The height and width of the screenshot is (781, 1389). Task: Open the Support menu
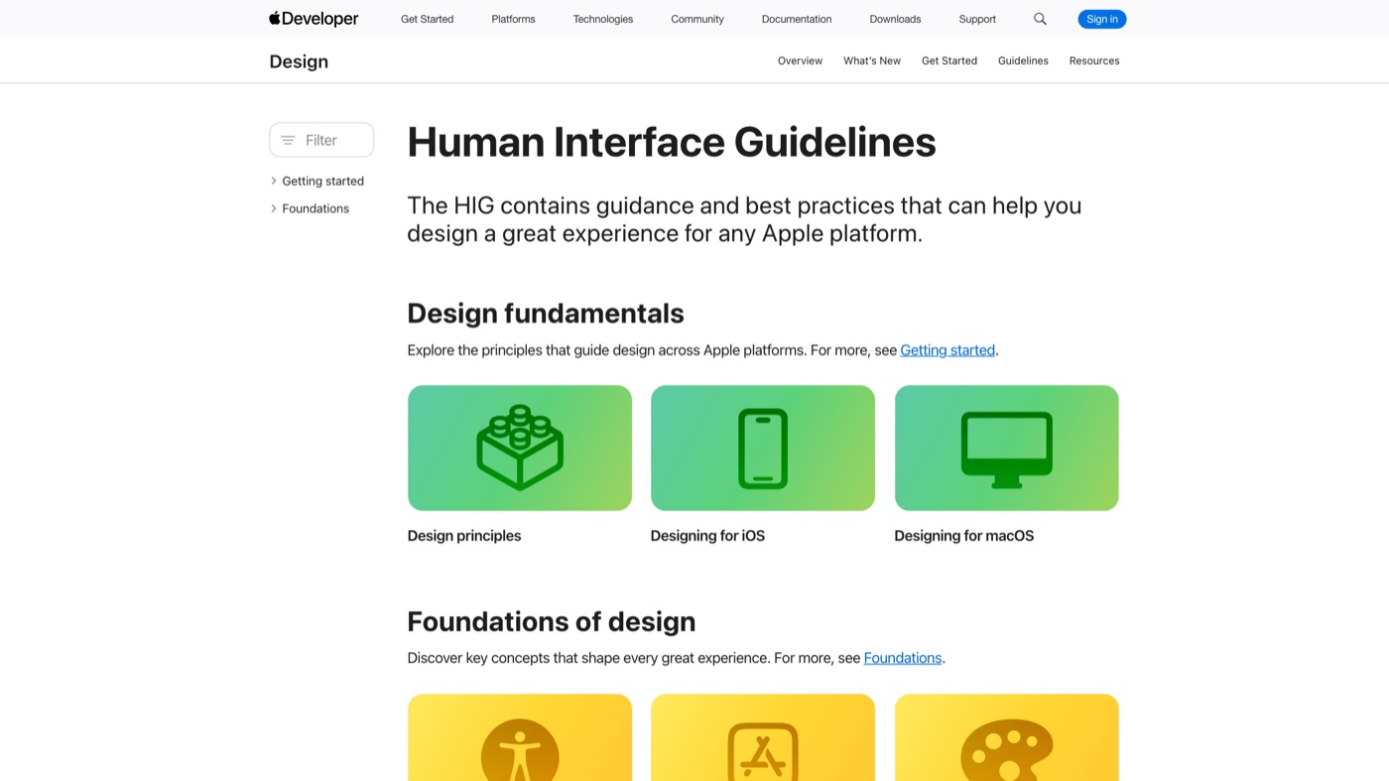[977, 19]
